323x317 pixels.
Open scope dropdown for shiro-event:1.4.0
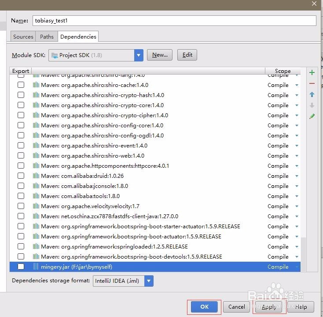[297, 146]
